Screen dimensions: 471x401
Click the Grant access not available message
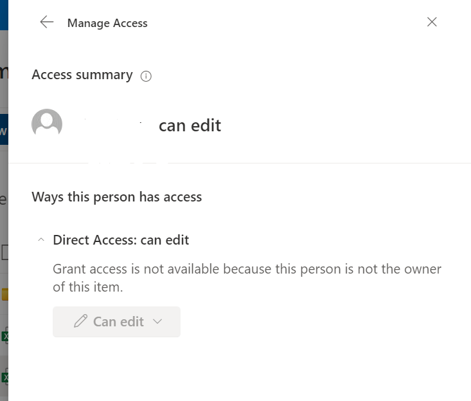point(247,277)
